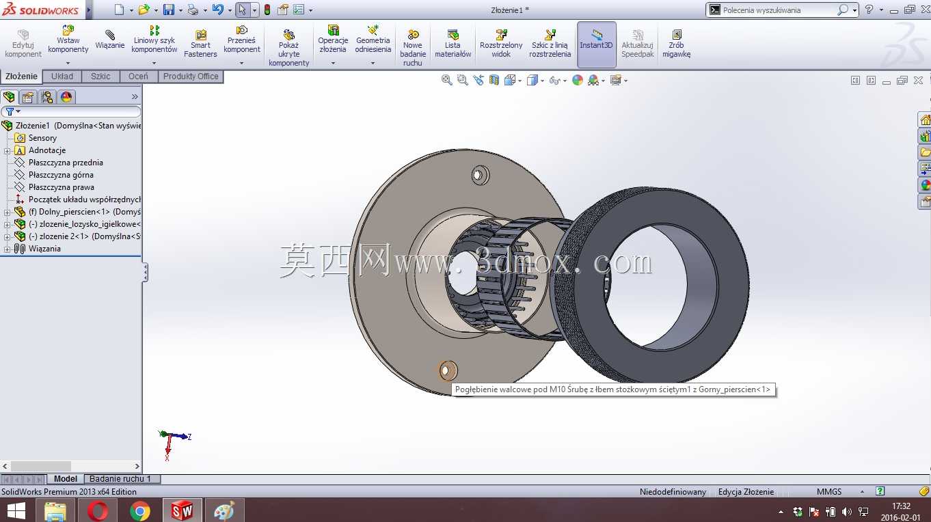Undo the last action with the Undo icon

(x=217, y=10)
